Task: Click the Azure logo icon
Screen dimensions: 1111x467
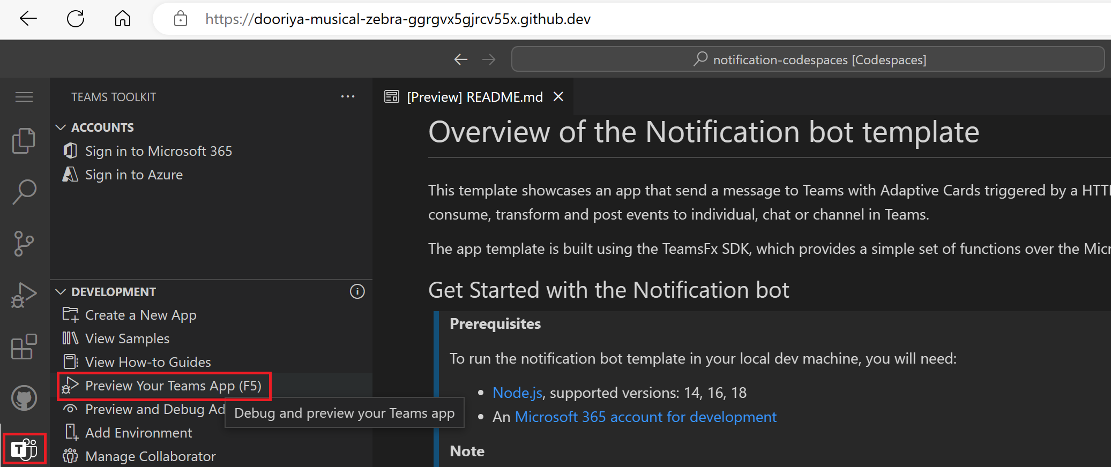Action: 70,174
